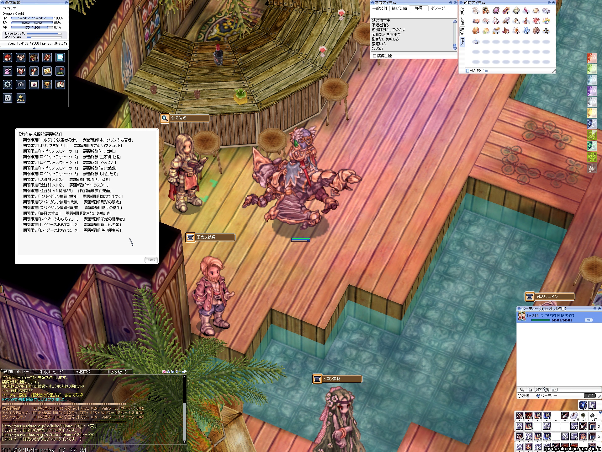Open the world map menu icon
The image size is (602, 452).
click(x=47, y=71)
